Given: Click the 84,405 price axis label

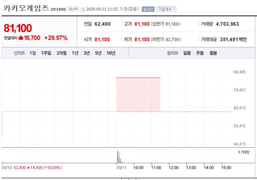Looking at the screenshot, I should click(240, 72).
